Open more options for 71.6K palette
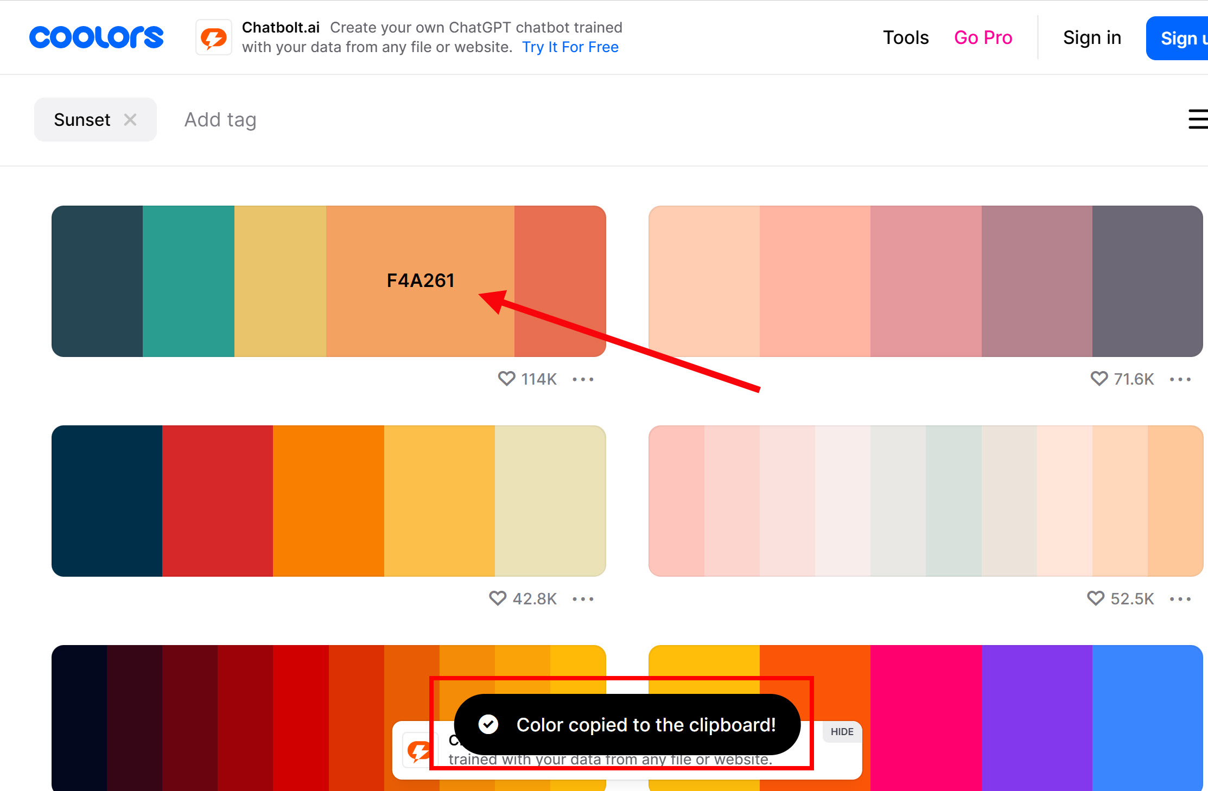1208x791 pixels. click(1180, 379)
